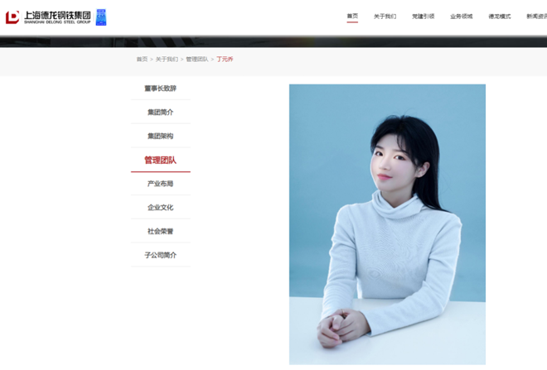The height and width of the screenshot is (370, 547).
Task: Open the 关于我们 navigation menu
Action: coord(385,17)
